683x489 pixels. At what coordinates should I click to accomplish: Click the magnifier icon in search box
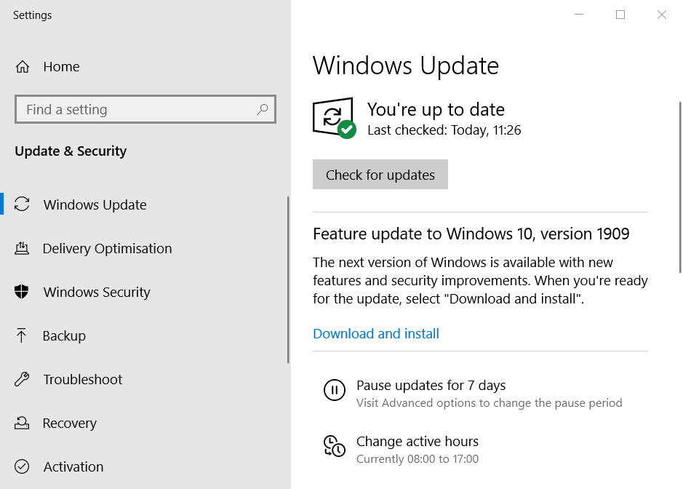[262, 108]
